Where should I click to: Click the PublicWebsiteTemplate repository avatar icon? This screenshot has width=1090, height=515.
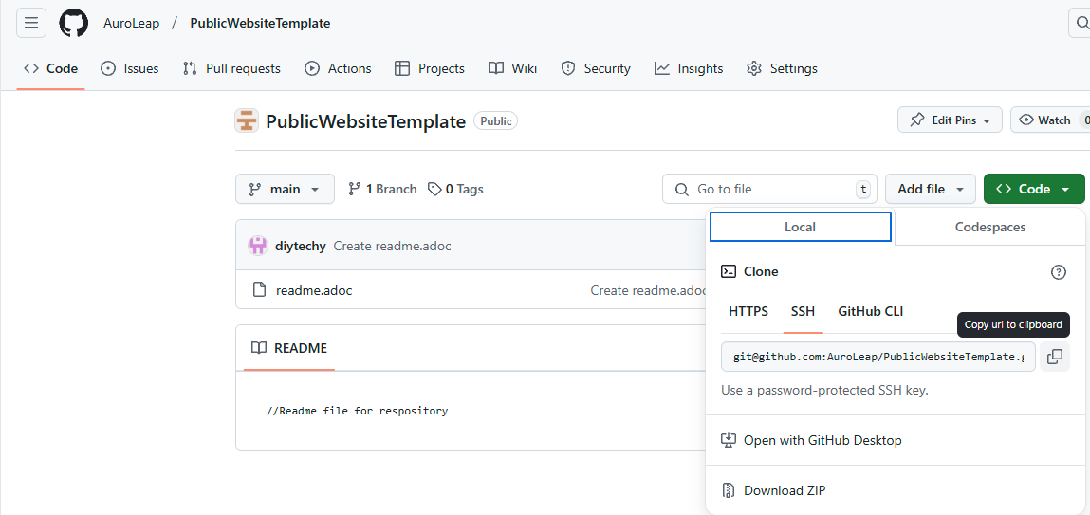[247, 121]
